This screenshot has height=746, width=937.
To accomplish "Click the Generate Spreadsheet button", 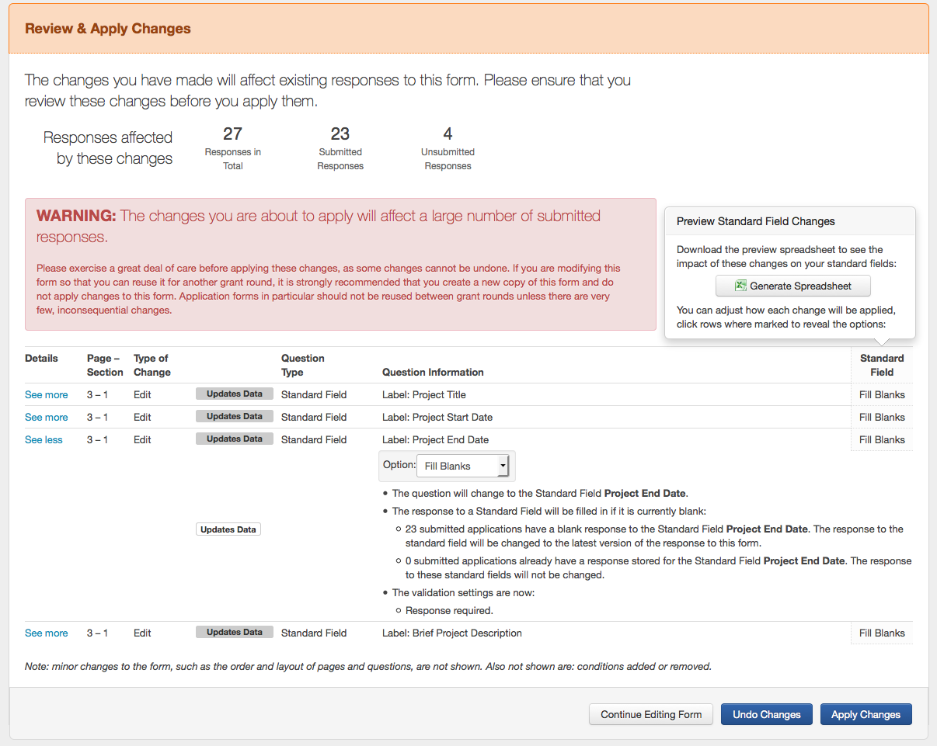I will tap(792, 286).
